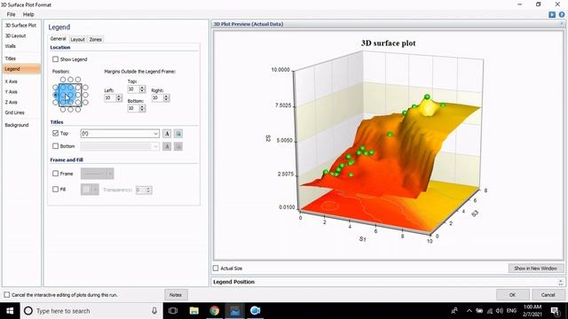The width and height of the screenshot is (568, 319).
Task: Open the Bottom title text dropdown
Action: click(x=156, y=146)
